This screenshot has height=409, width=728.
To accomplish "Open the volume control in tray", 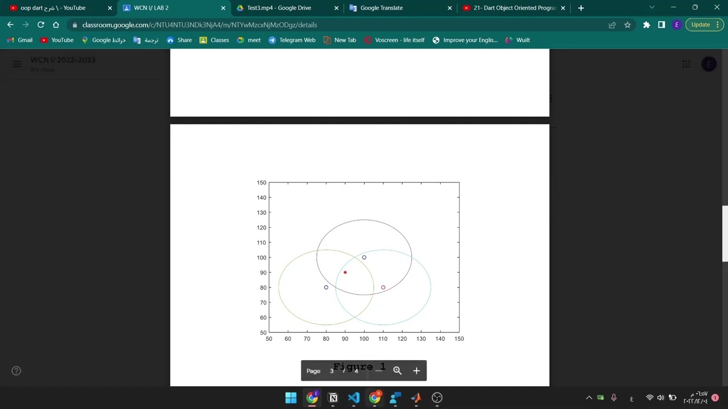I will (x=660, y=398).
